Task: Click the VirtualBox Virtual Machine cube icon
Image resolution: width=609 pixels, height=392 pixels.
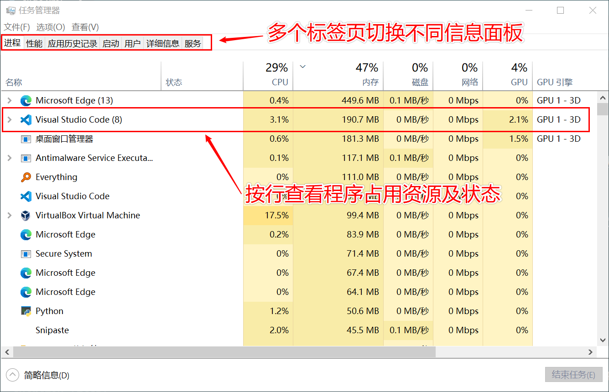Action: point(26,216)
